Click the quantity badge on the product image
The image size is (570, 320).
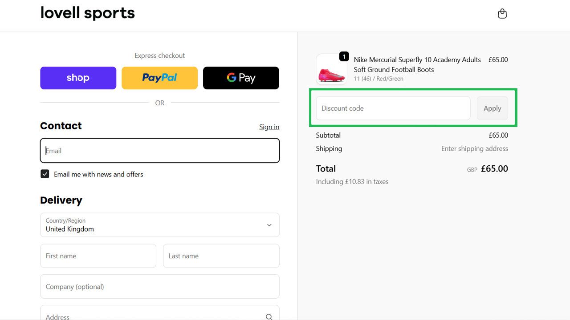tap(344, 56)
